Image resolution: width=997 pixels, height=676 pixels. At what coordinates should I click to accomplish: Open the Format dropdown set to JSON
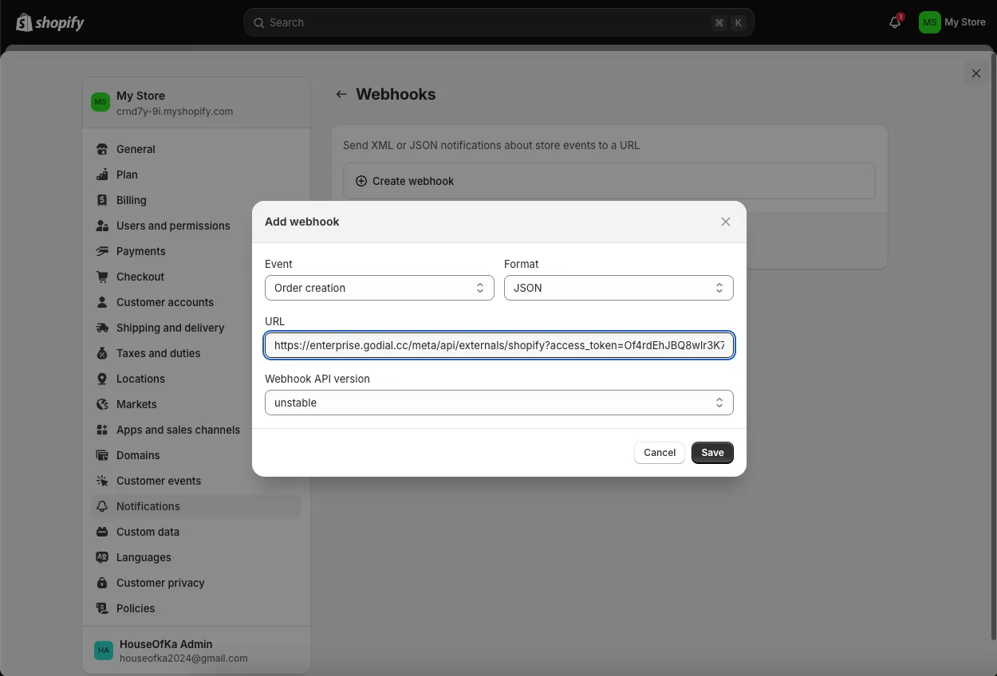[618, 288]
